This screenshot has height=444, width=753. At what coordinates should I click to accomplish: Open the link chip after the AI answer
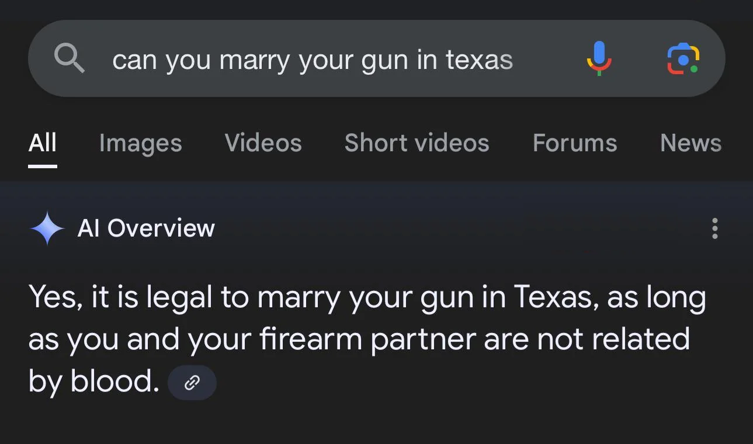(192, 382)
